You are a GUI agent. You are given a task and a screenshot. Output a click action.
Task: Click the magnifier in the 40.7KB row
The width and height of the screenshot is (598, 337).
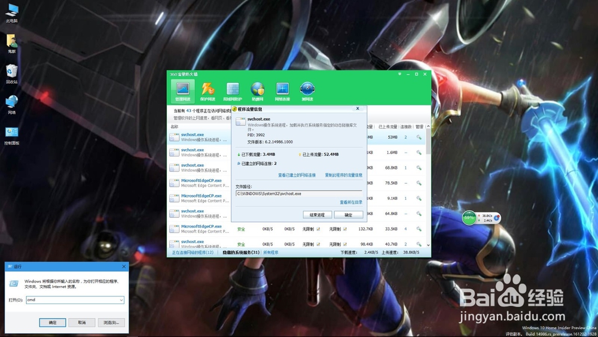point(419,244)
